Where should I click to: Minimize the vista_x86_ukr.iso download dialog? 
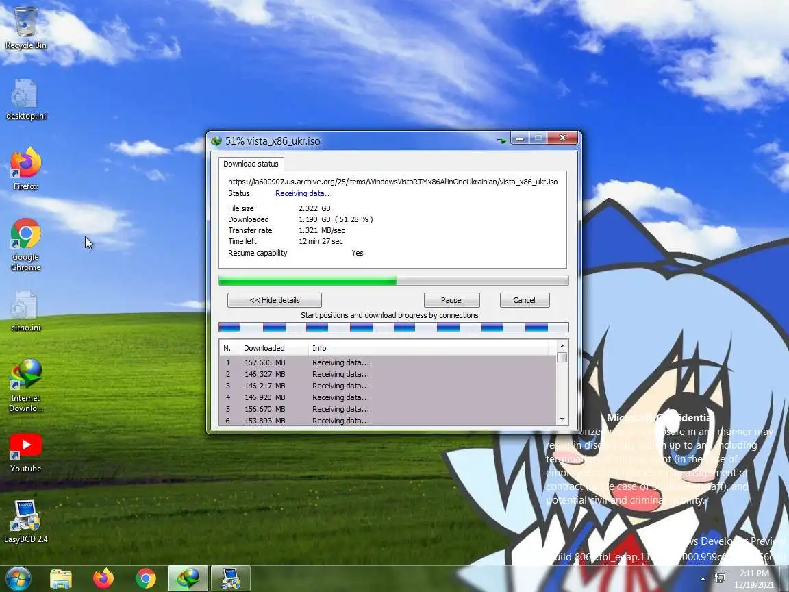point(520,138)
